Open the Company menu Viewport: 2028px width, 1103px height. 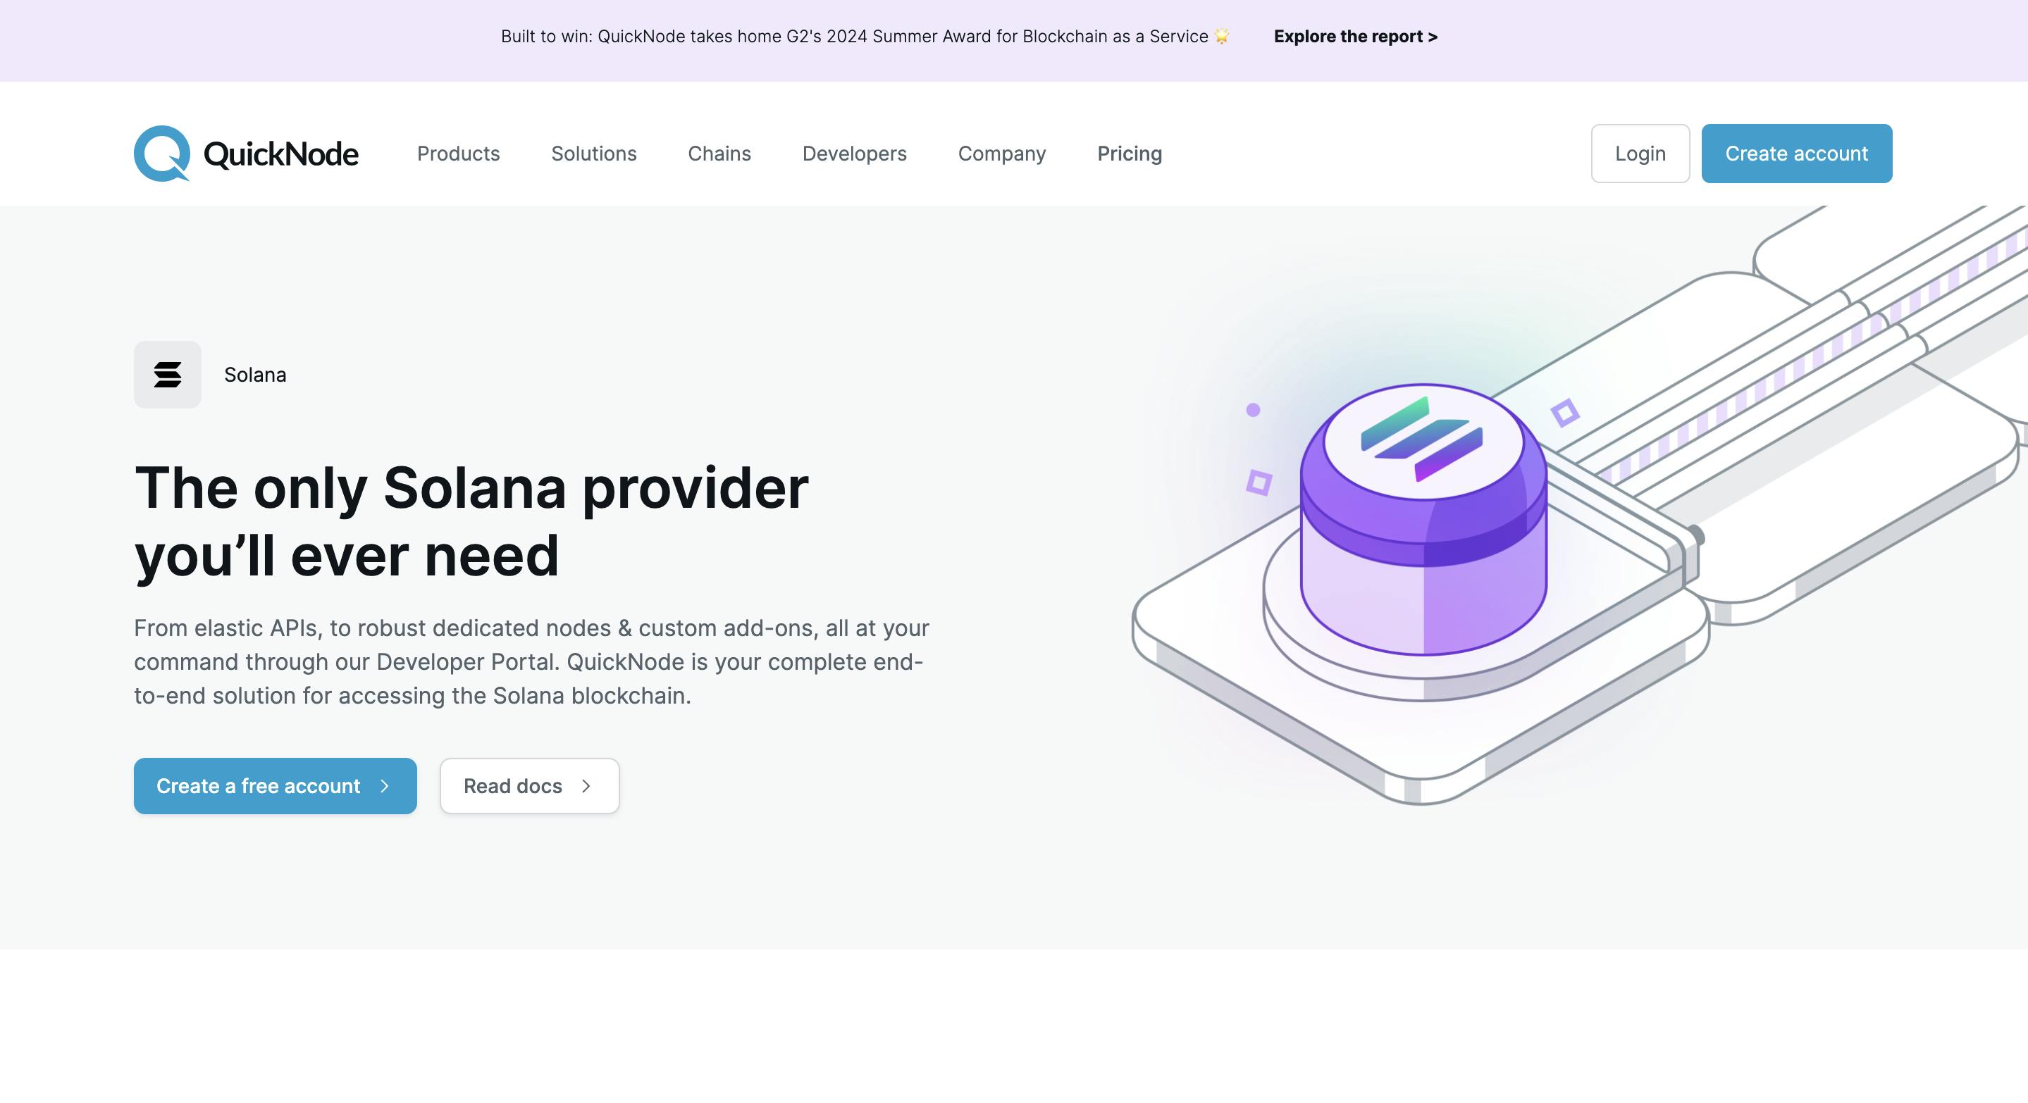1001,154
